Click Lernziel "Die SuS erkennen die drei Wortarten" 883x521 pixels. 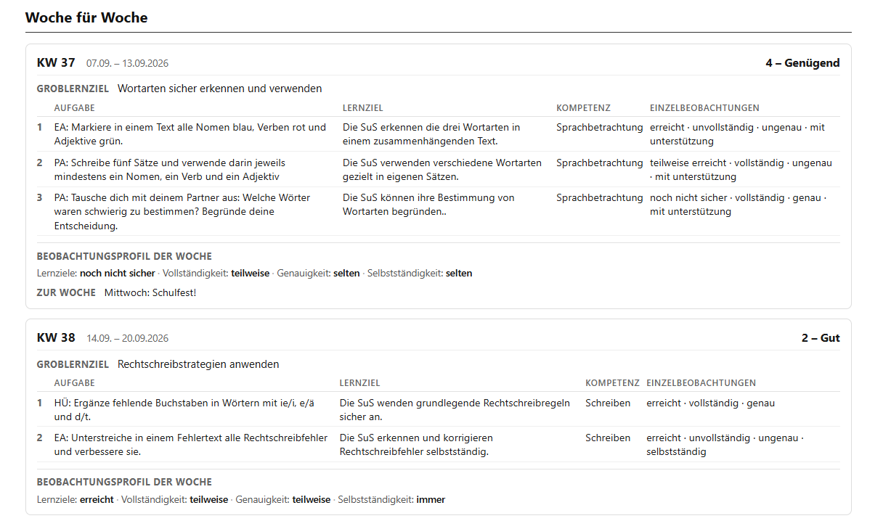[x=431, y=134]
